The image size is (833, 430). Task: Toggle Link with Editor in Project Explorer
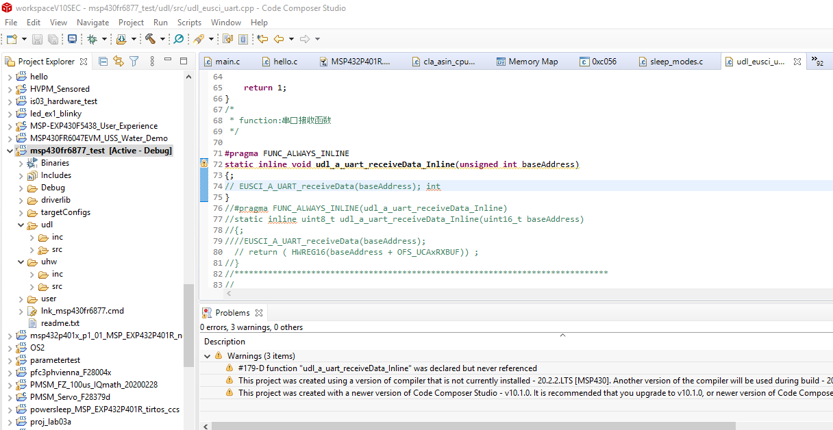click(x=119, y=61)
